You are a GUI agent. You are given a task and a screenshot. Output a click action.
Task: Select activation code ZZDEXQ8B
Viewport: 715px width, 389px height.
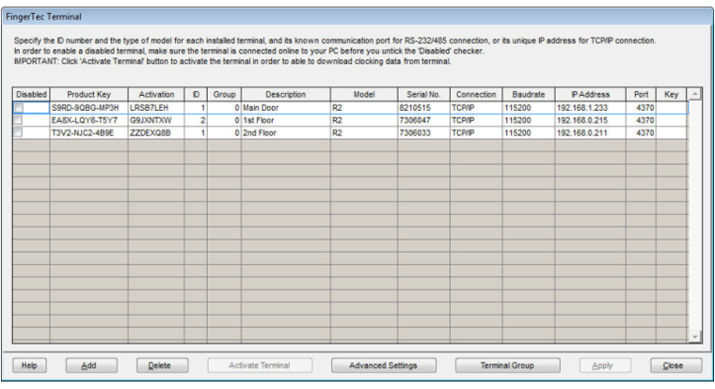(156, 132)
